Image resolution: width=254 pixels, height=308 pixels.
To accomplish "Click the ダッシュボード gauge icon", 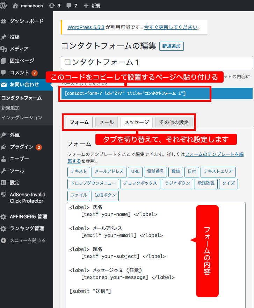I will coord(3,21).
